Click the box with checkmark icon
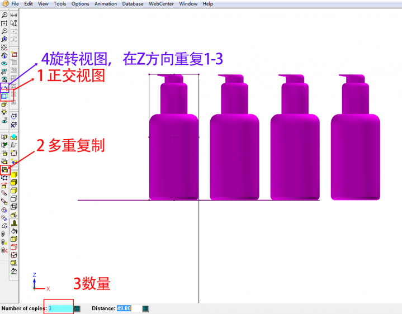Screen dimensions: 402x314 14,255
